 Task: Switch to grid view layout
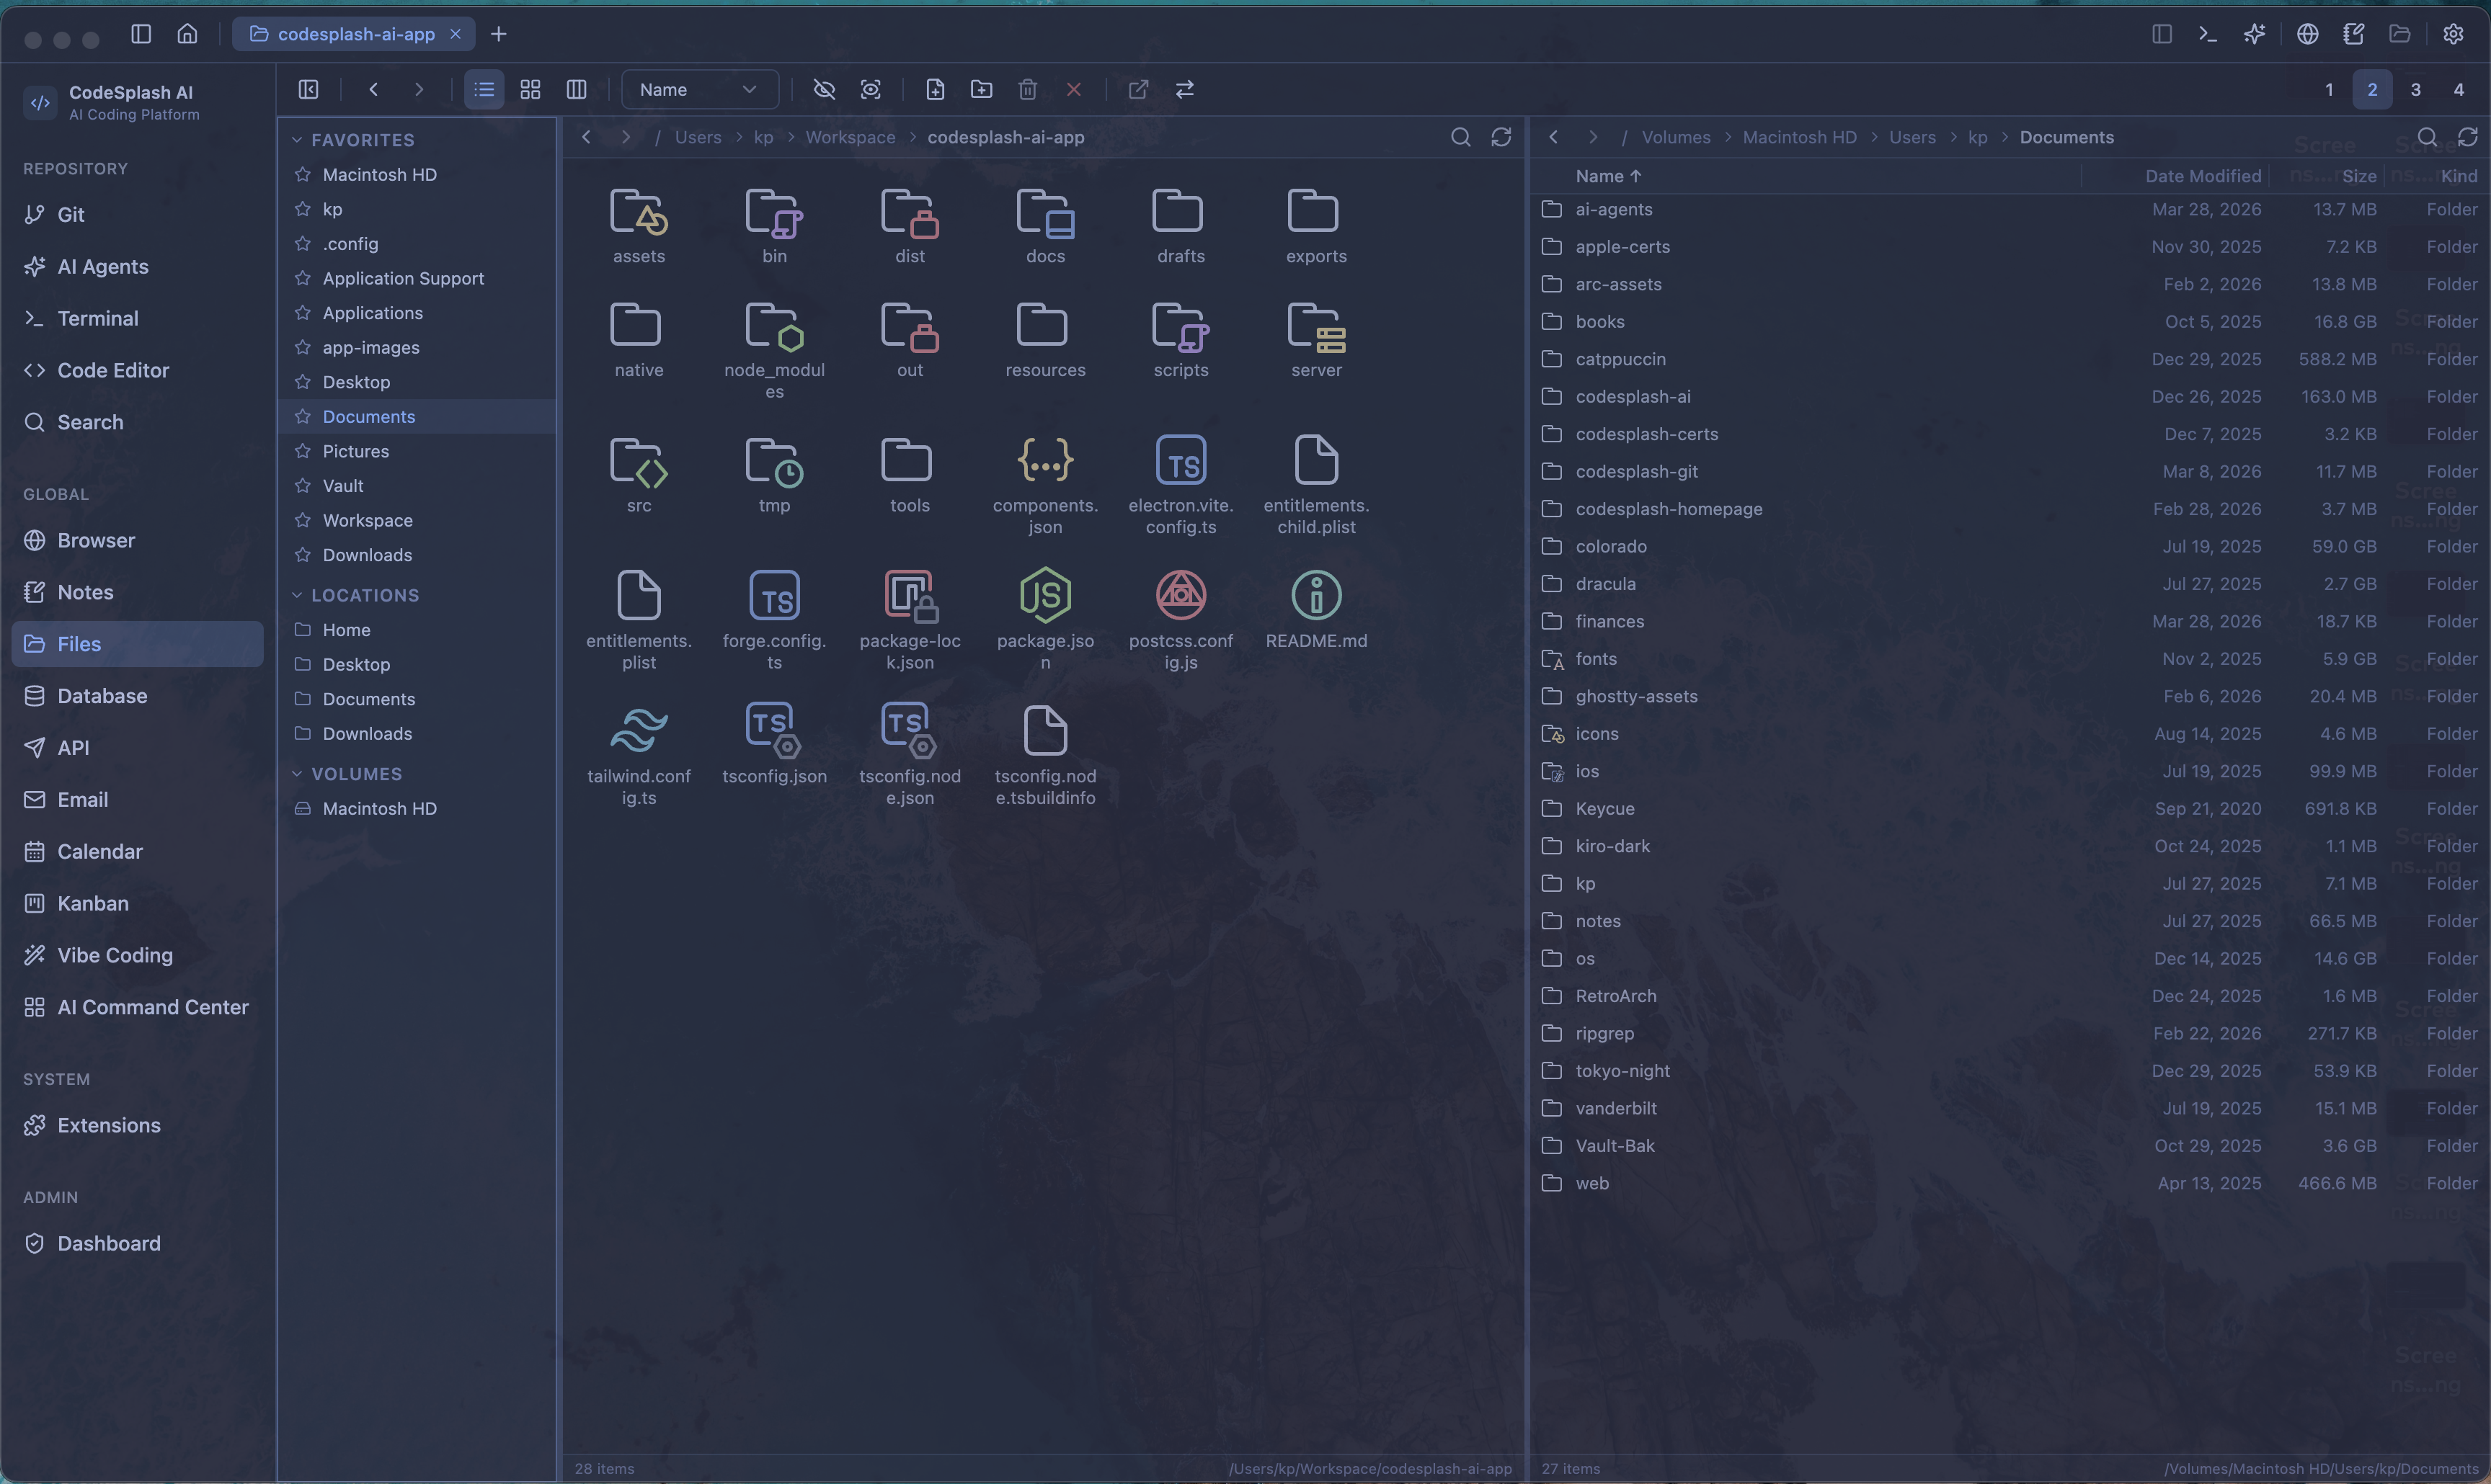click(530, 89)
